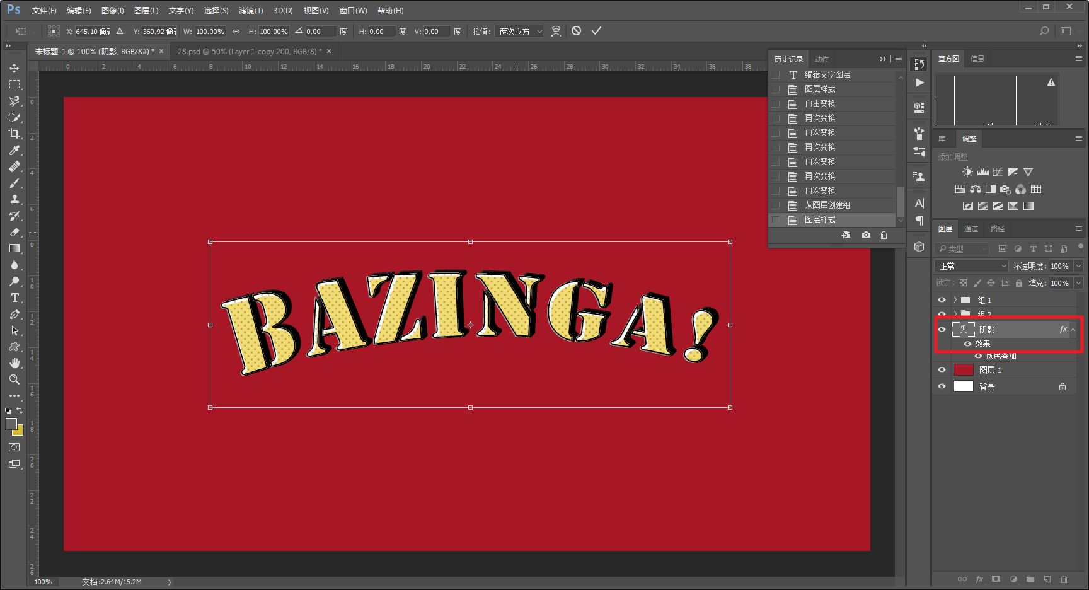
Task: Delete layer with trash icon
Action: pyautogui.click(x=1064, y=579)
